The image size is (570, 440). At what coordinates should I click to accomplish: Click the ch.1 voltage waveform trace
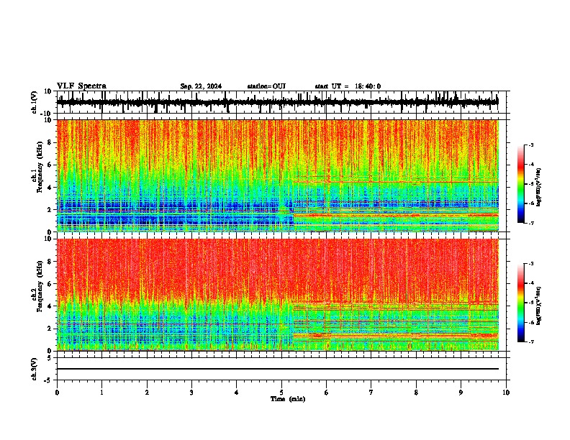coord(277,102)
